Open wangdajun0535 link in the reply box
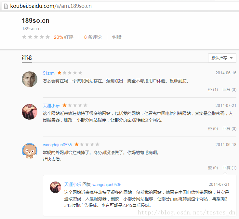The width and height of the screenshot is (239, 219). click(107, 185)
